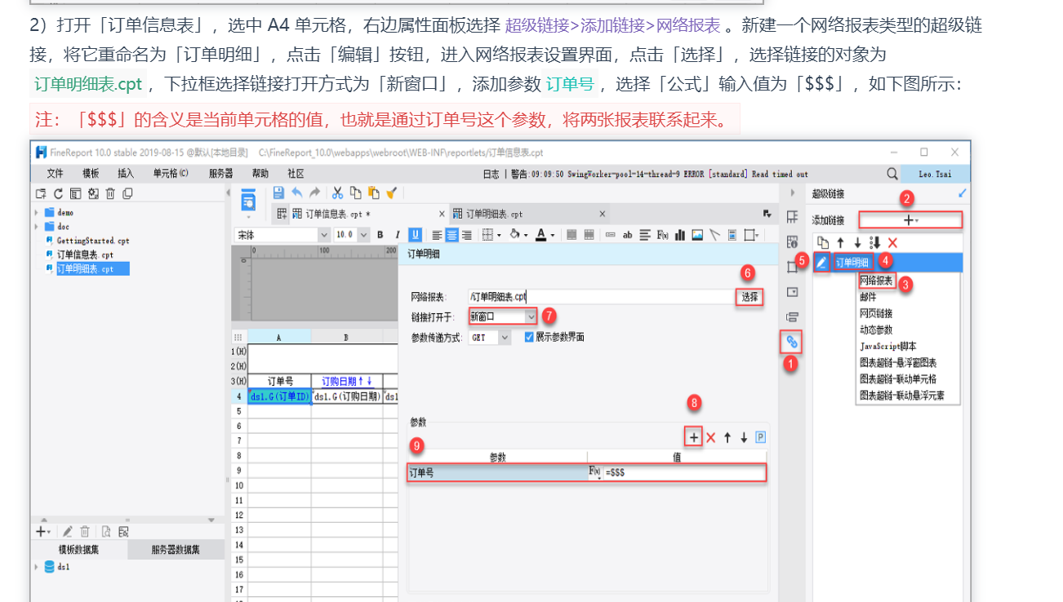Open the font name 宋体 dropdown

[x=324, y=235]
